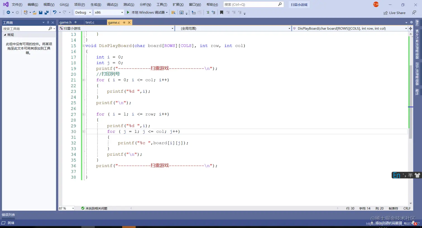Clear all bookmarks icon
The image size is (422, 228).
[239, 13]
